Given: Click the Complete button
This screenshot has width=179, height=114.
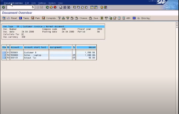Looking at the screenshot, I should [49, 18].
